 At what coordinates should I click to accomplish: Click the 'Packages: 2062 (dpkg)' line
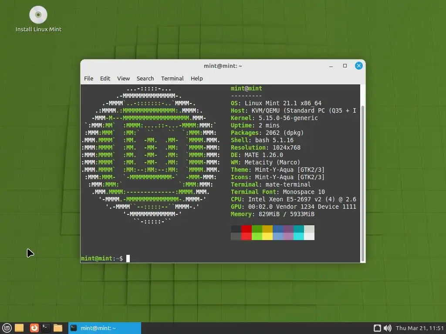click(267, 133)
